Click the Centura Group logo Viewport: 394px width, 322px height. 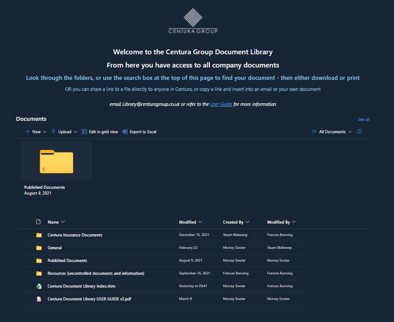tap(193, 21)
